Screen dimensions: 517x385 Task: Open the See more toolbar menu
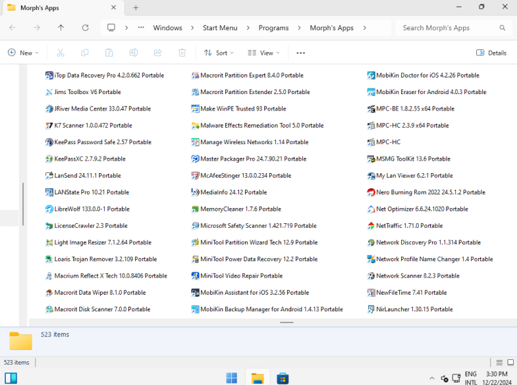(x=301, y=53)
